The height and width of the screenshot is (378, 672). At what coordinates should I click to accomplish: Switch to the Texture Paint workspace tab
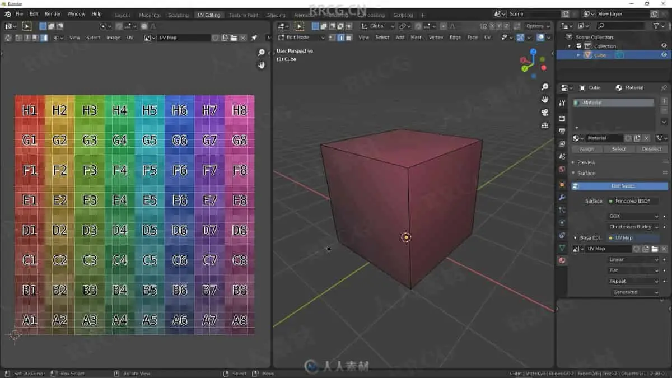click(x=244, y=15)
